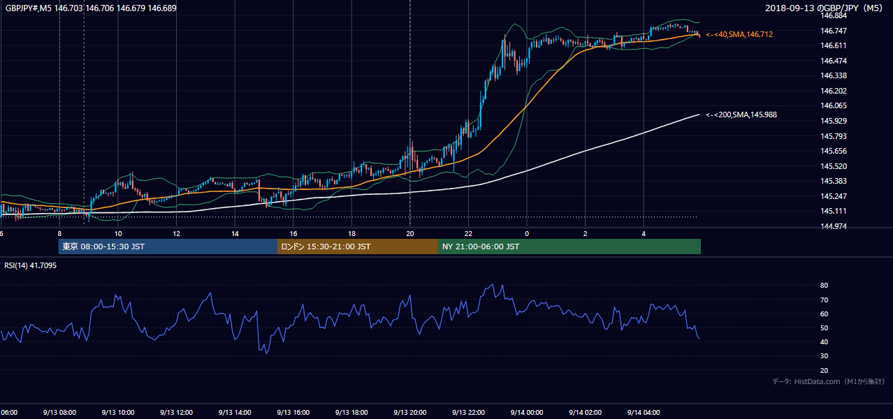Click RSI scale value 20
Viewport: 893px width, 419px height.
coord(825,370)
